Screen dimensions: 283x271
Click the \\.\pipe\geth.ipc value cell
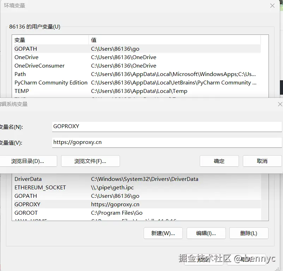click(112, 188)
